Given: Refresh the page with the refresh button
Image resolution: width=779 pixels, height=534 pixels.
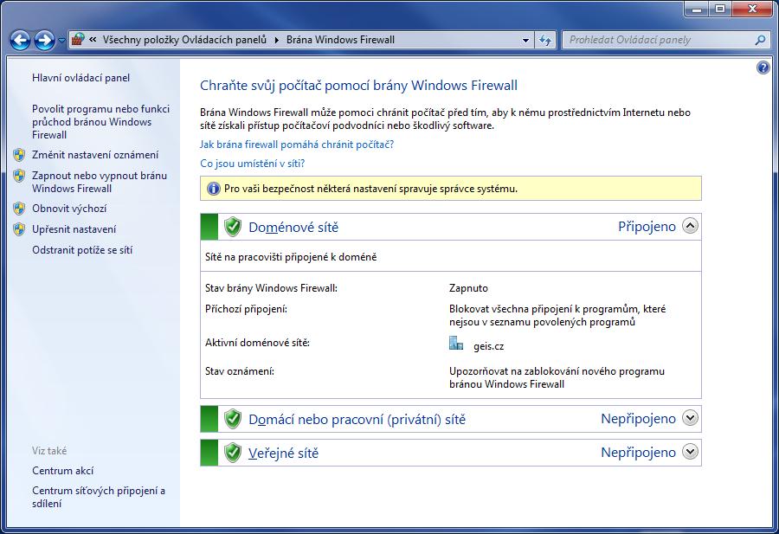Looking at the screenshot, I should (545, 40).
